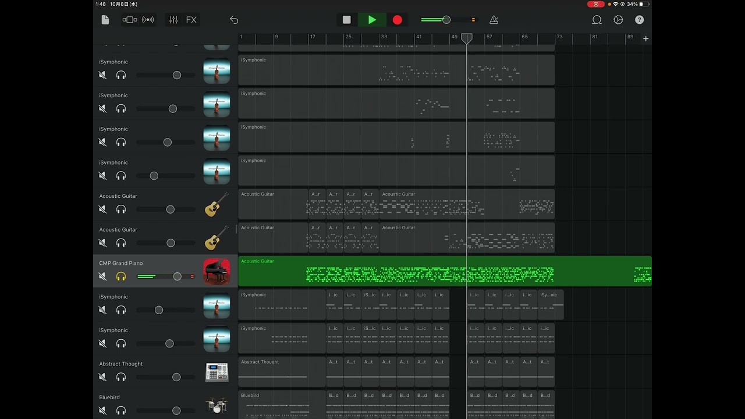Open the Live Loops broadcast icon

tap(148, 20)
